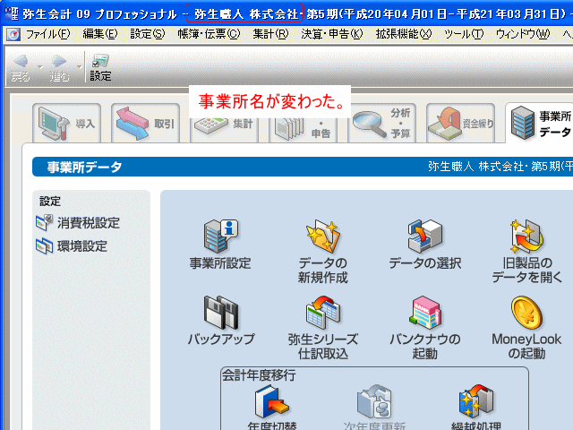Viewport: 573px width, 430px height.
Task: Switch to the 資金繰り tab
Action: (461, 124)
